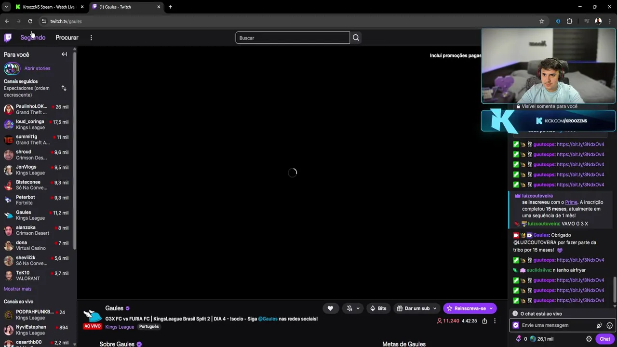The width and height of the screenshot is (617, 347).
Task: Open a new browser tab
Action: coord(170,7)
